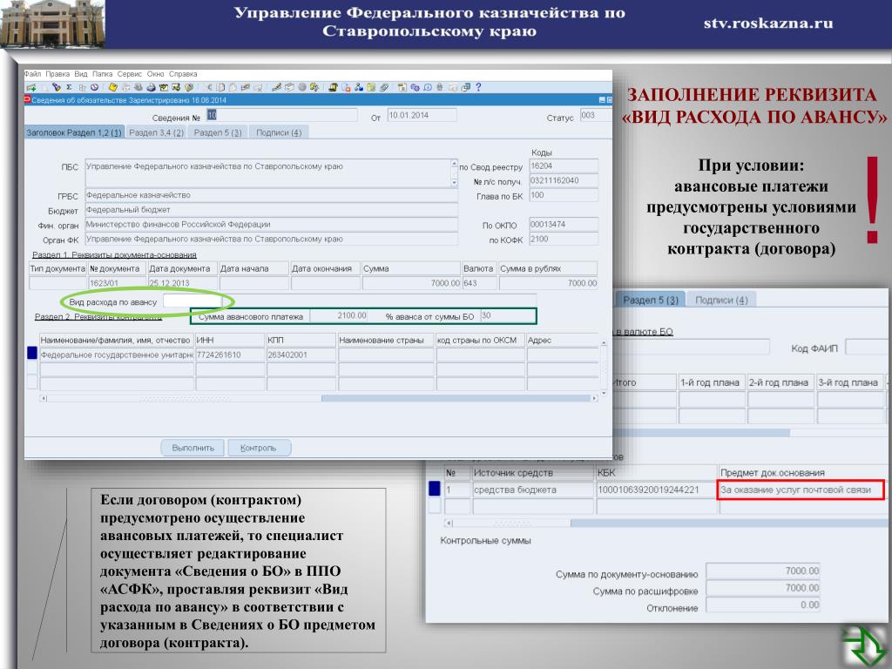Click the КПП cell 263402001
The image size is (892, 669).
pos(301,355)
